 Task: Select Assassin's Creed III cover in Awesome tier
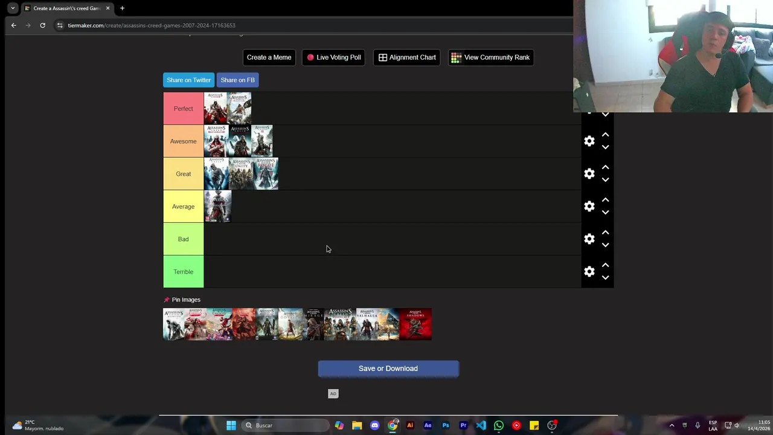coord(261,141)
